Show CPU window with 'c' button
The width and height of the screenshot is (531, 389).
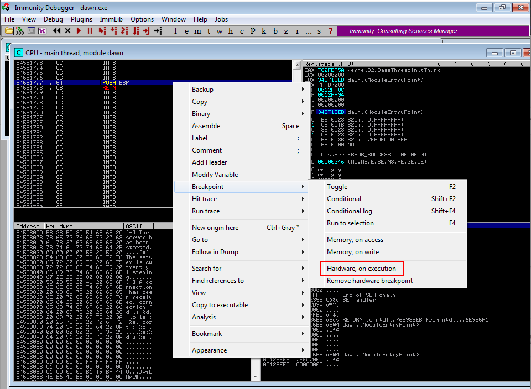[242, 31]
